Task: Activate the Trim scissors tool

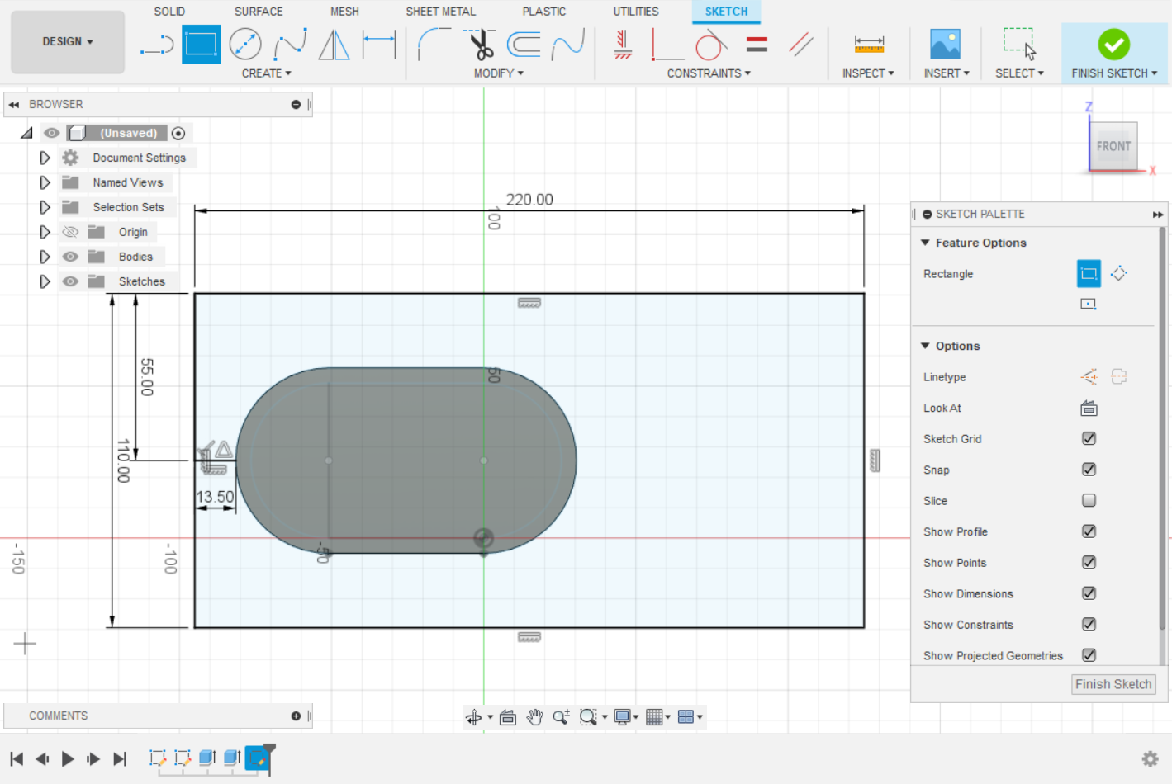Action: pyautogui.click(x=481, y=44)
